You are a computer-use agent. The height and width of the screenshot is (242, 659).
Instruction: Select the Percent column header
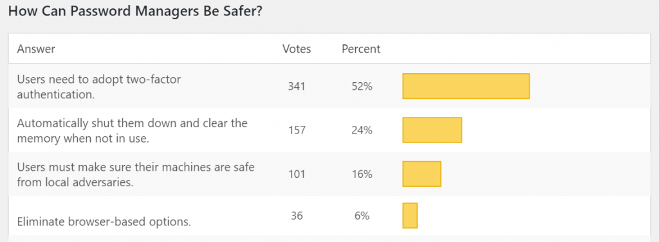click(361, 49)
